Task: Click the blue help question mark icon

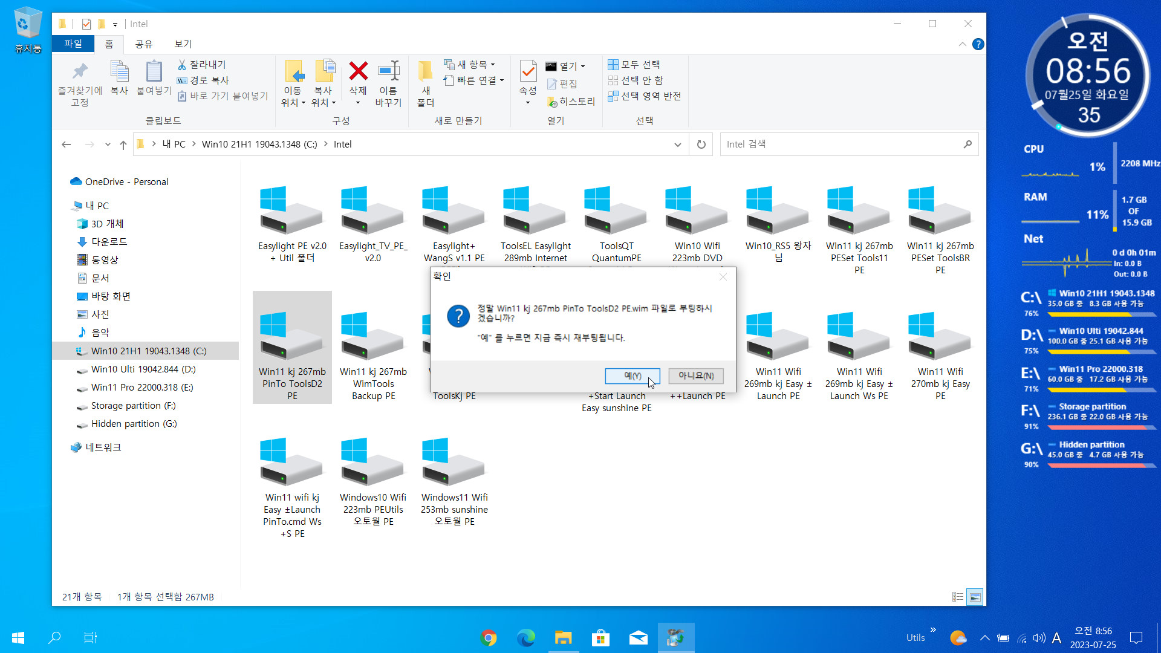Action: click(x=978, y=44)
